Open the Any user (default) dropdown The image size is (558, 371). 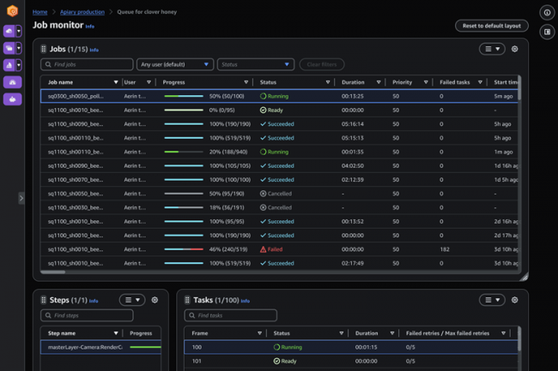174,64
